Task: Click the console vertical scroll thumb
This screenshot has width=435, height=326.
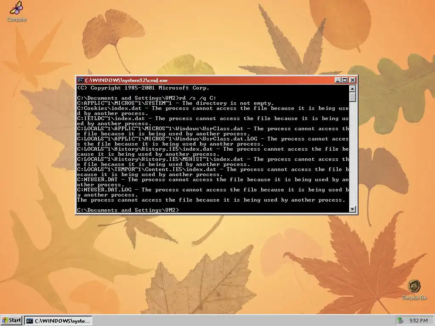Action: (x=352, y=97)
